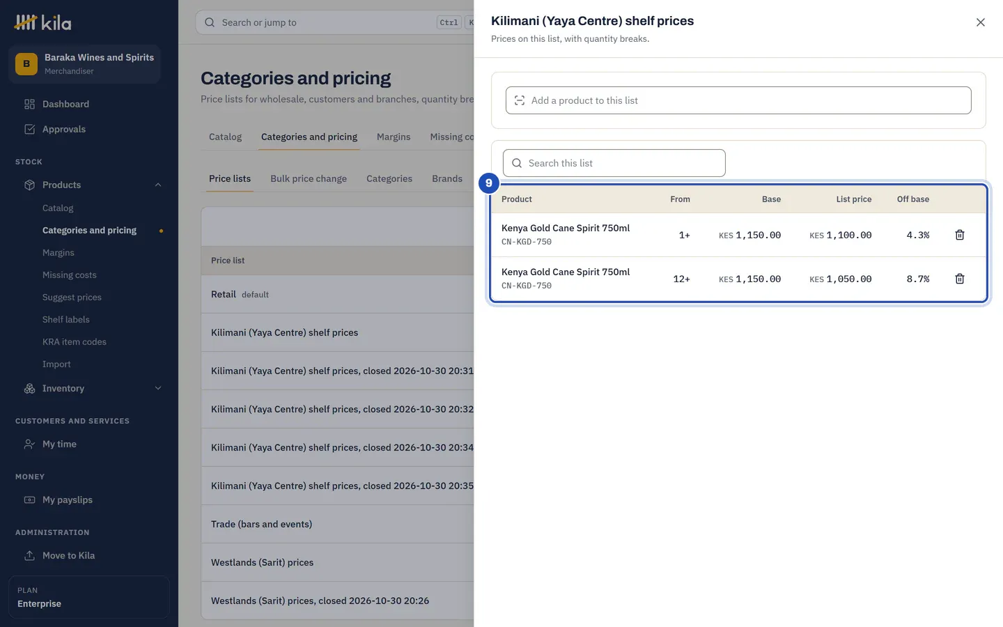Click the KES 1,100.00 list price

point(840,235)
